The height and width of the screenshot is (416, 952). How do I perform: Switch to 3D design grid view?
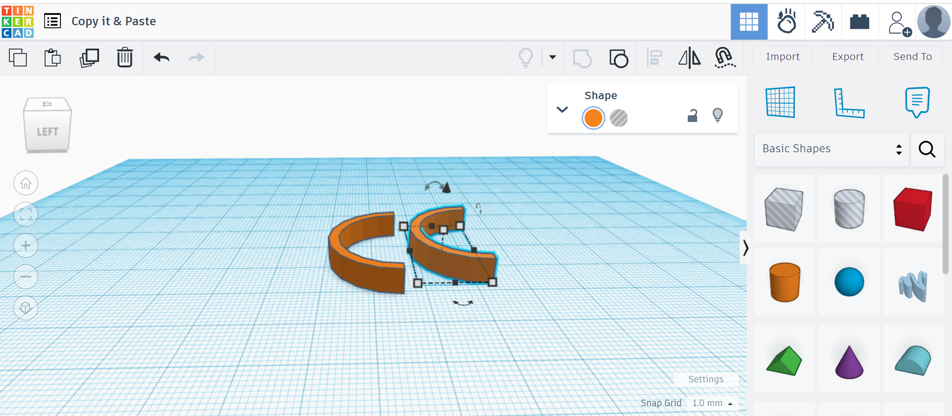tap(749, 22)
